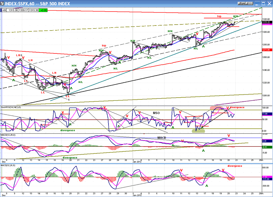The height and width of the screenshot is (197, 273).
Task: Click the black 1315.38 price axis marker
Action: click(267, 22)
